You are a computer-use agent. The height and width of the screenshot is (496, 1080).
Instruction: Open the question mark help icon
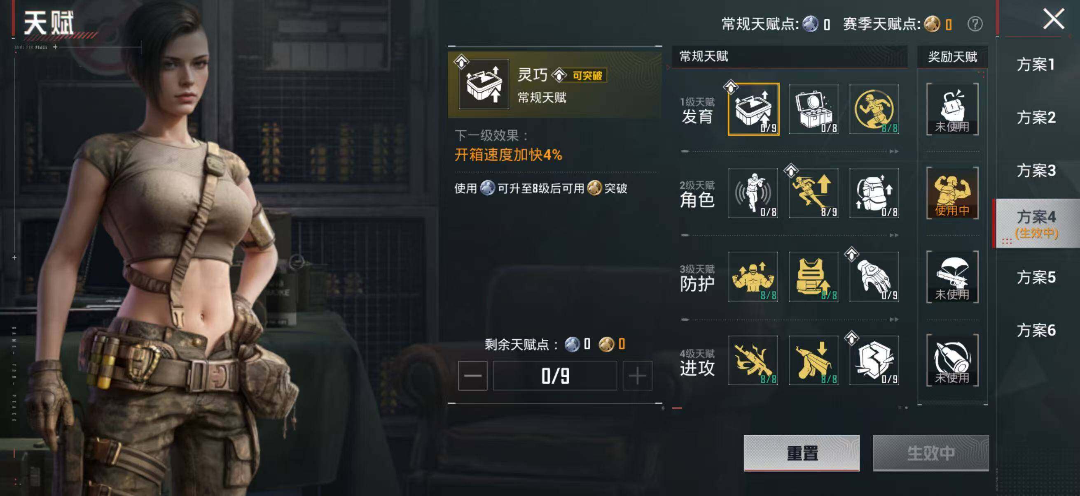(975, 24)
